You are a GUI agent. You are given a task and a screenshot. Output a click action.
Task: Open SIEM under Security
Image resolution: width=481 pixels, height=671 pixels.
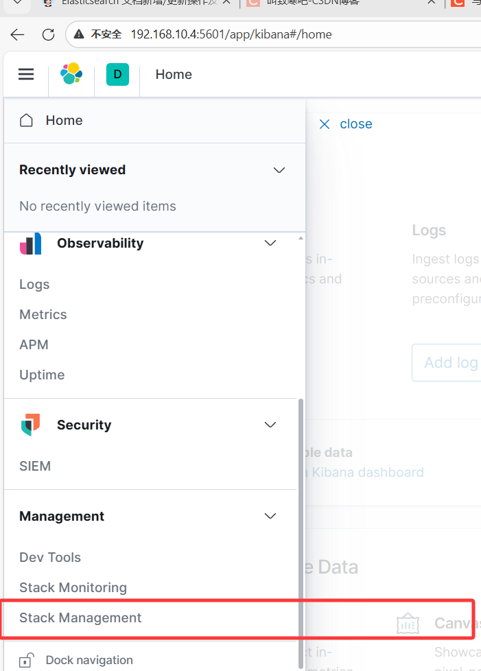click(35, 466)
